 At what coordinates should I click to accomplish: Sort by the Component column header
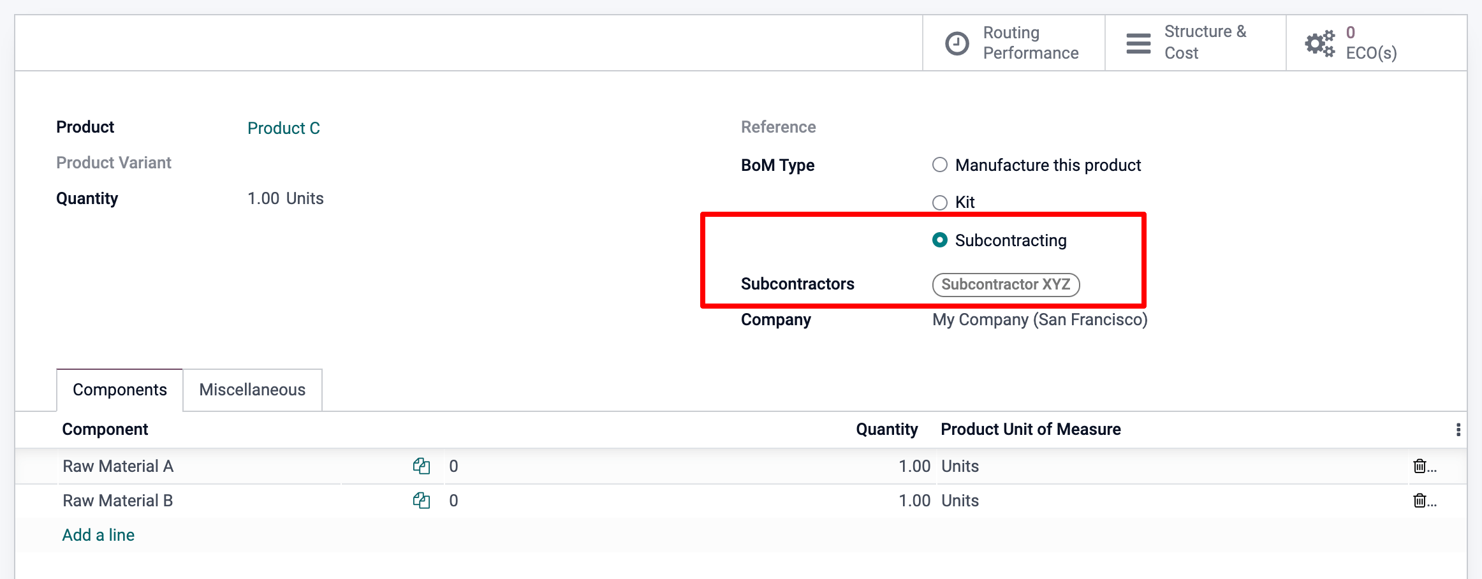(x=105, y=430)
